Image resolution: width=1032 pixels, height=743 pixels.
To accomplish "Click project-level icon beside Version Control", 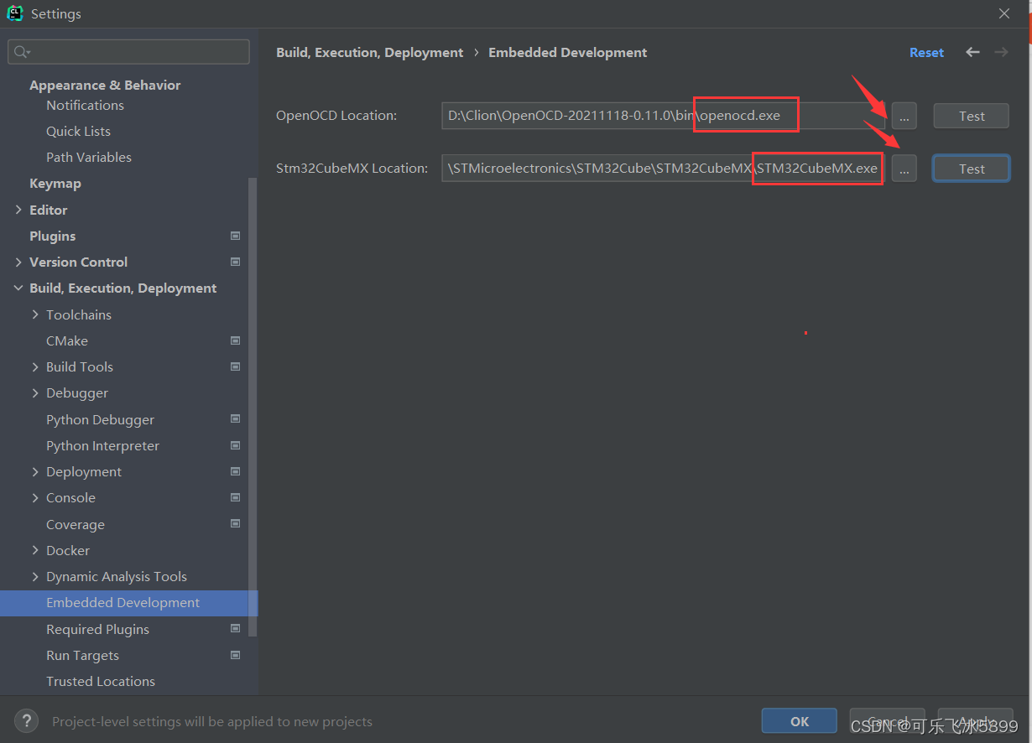I will [x=235, y=262].
